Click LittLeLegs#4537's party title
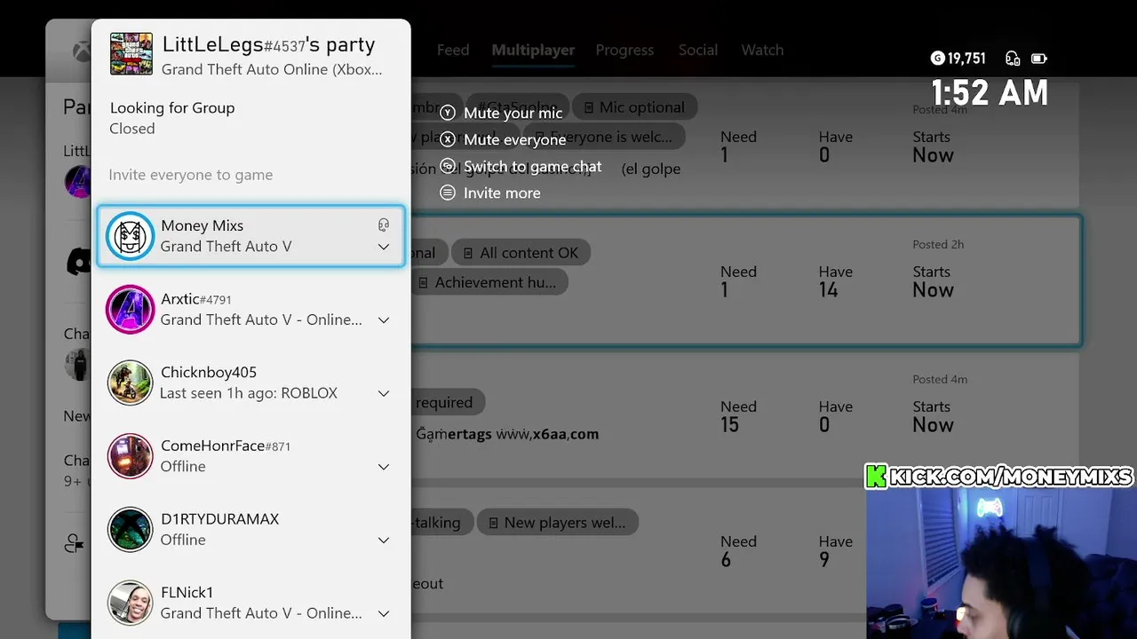Image resolution: width=1137 pixels, height=639 pixels. (268, 44)
